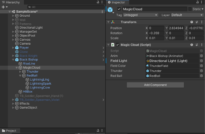Disable the Magic Cloud script checkbox
The height and width of the screenshot is (134, 205).
[117, 45]
